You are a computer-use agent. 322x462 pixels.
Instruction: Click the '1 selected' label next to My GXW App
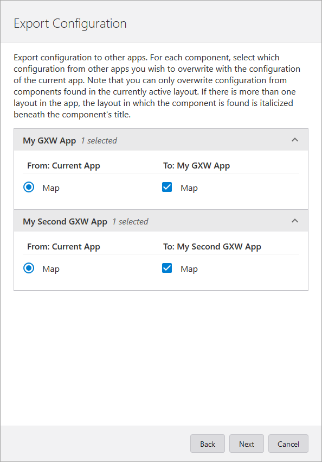pos(99,140)
